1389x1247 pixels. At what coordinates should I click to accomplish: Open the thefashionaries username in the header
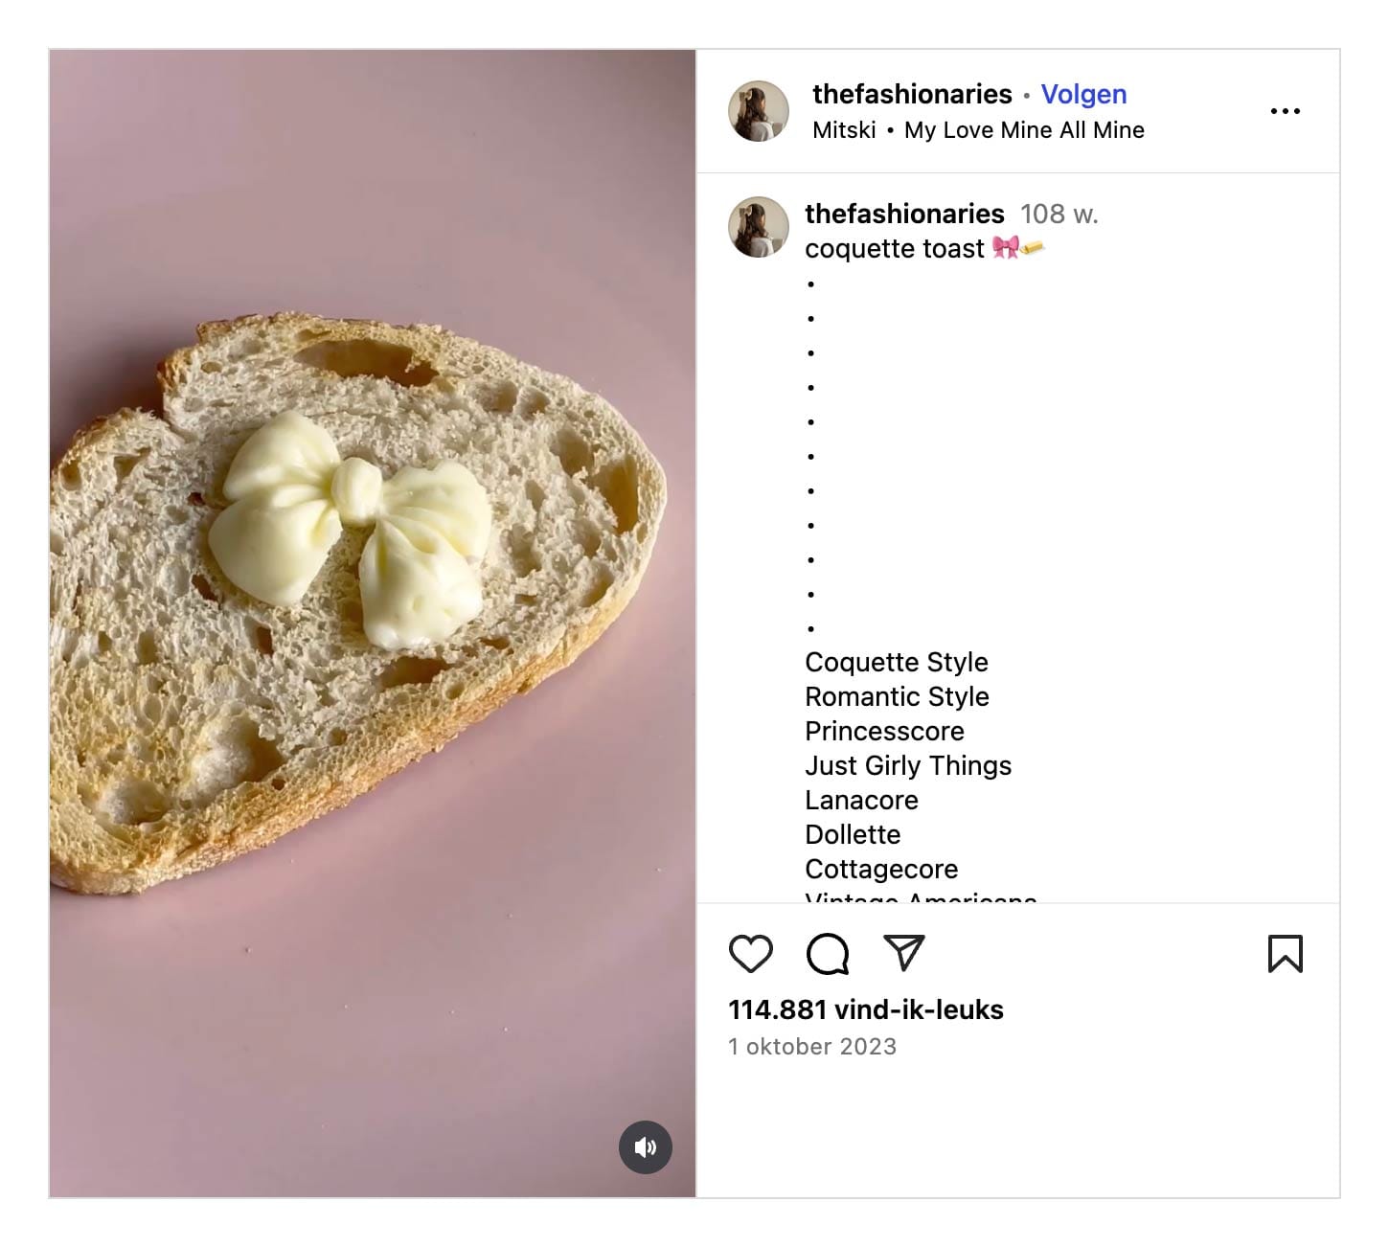[x=910, y=94]
